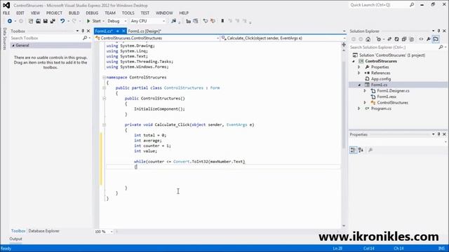Click the Navigate Backward toolbar icon
Viewport: 449px width, 252px height.
point(9,21)
